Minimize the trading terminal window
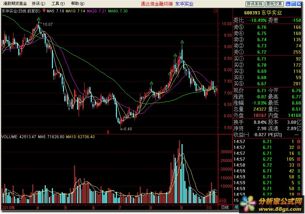The width and height of the screenshot is (305, 214). click(x=288, y=4)
